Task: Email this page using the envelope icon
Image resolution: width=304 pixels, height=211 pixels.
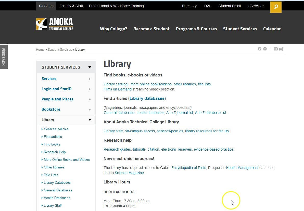Action: 275,49
